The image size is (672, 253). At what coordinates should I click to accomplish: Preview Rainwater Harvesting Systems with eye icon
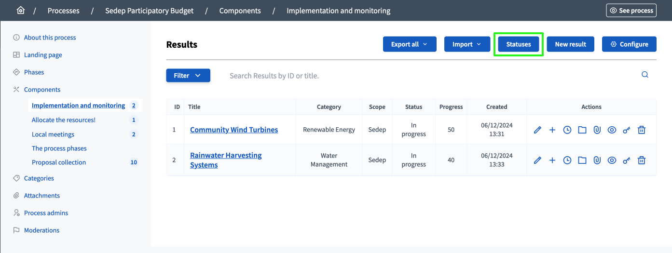coord(612,160)
